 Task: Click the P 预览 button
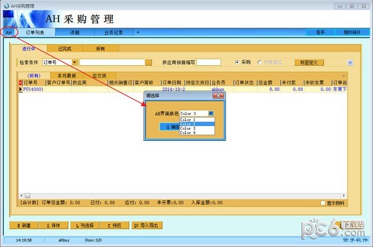[x=114, y=225]
